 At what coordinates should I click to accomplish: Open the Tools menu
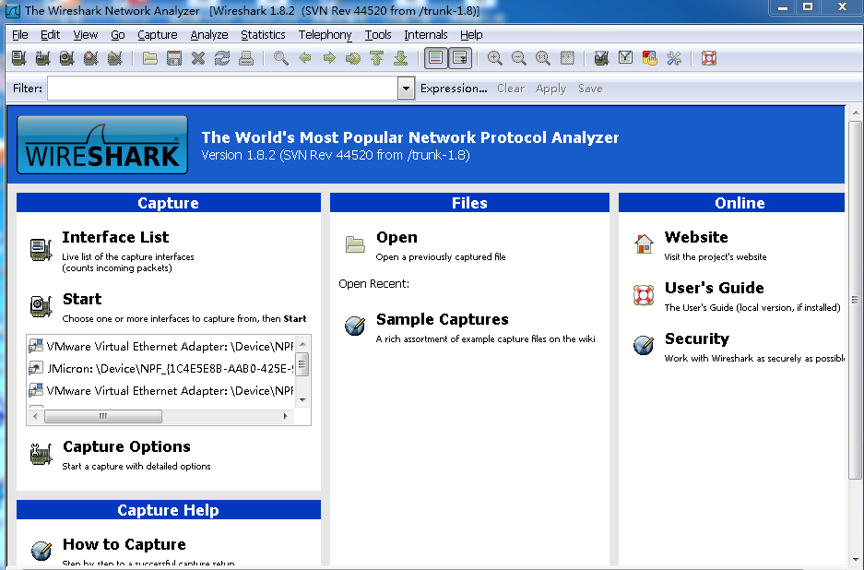click(378, 35)
